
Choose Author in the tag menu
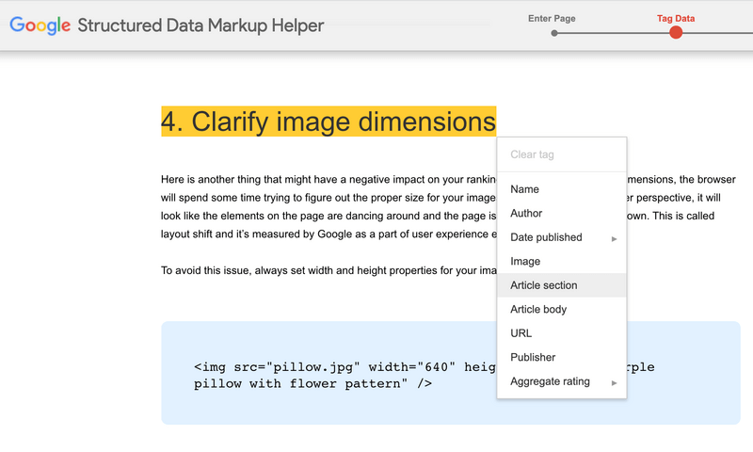[x=526, y=214]
